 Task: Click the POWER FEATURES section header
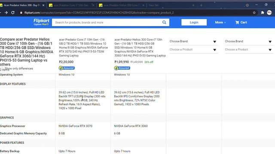pos(12,142)
